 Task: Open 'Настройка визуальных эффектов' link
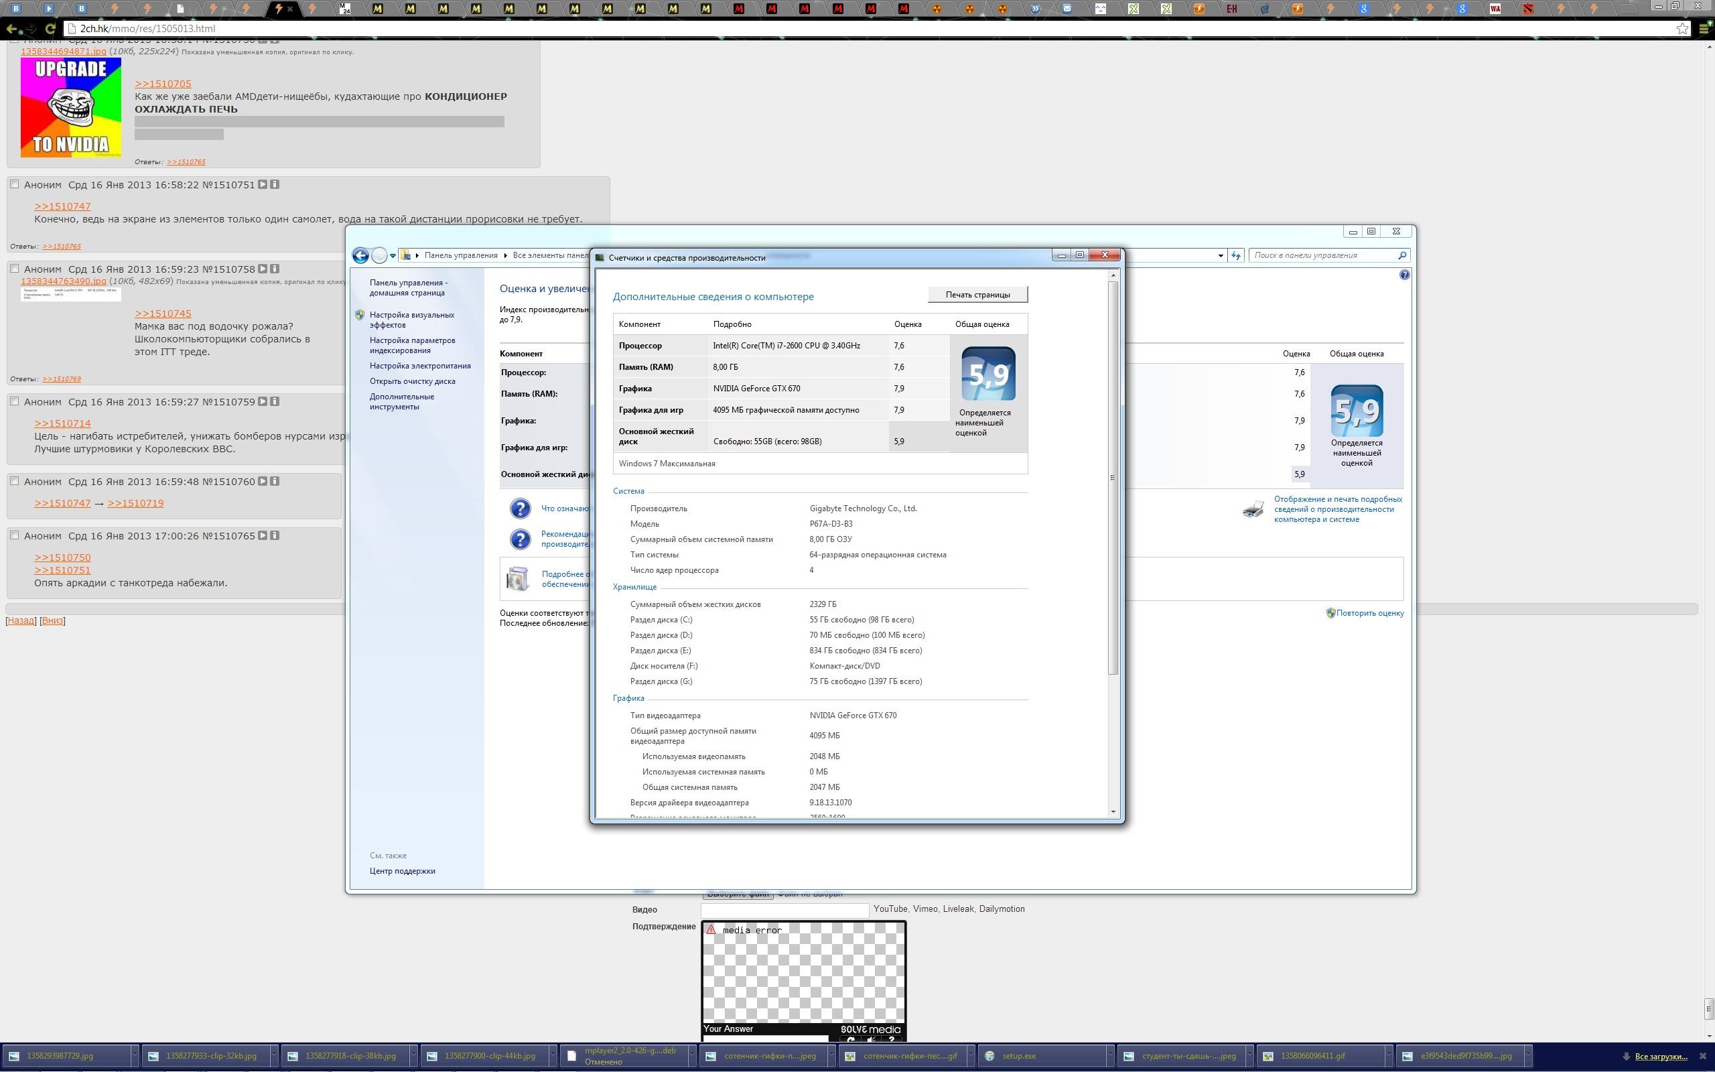pos(412,320)
